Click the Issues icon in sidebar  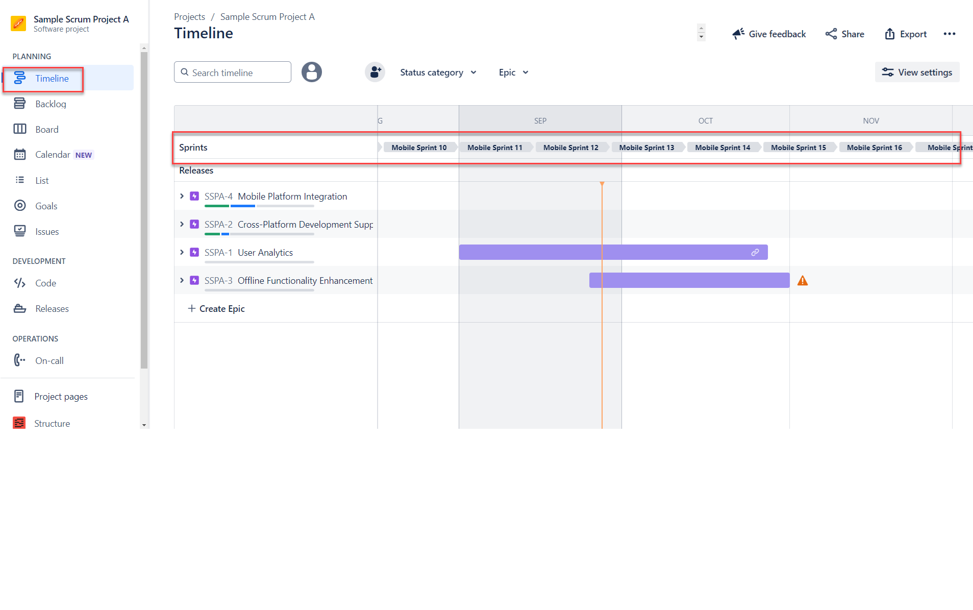click(20, 231)
